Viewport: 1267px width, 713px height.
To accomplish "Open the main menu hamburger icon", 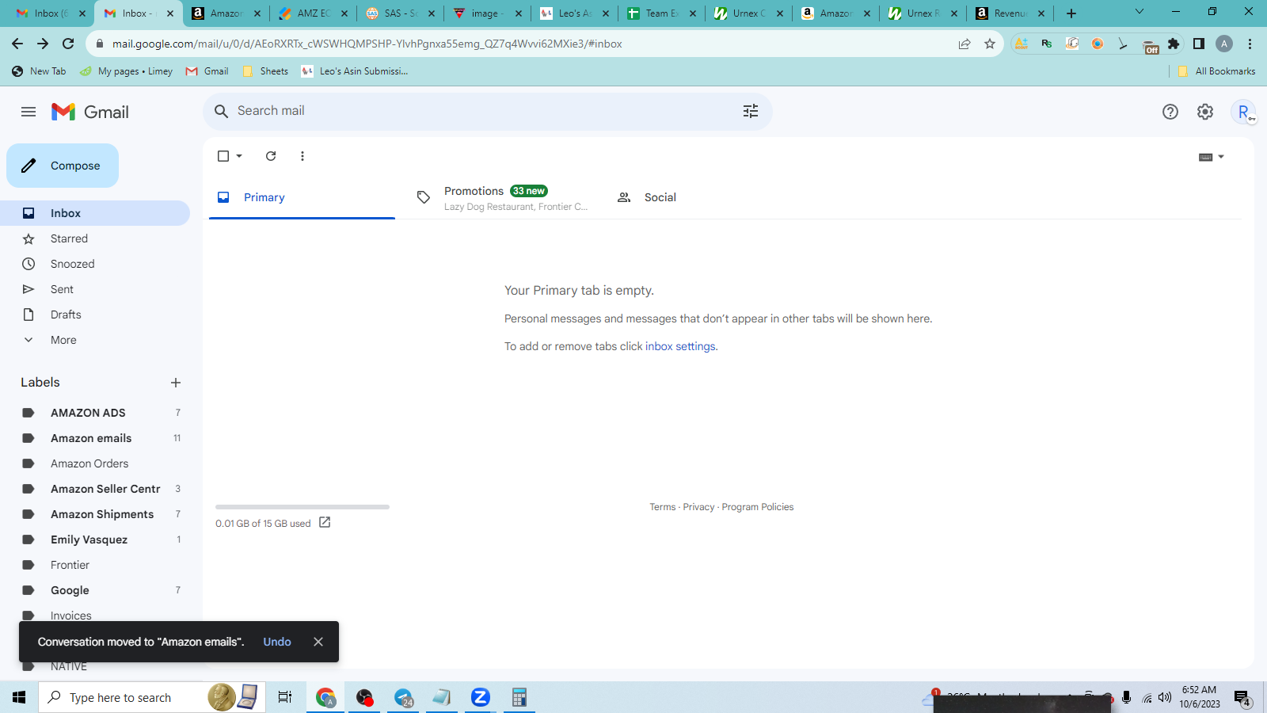I will pyautogui.click(x=29, y=112).
